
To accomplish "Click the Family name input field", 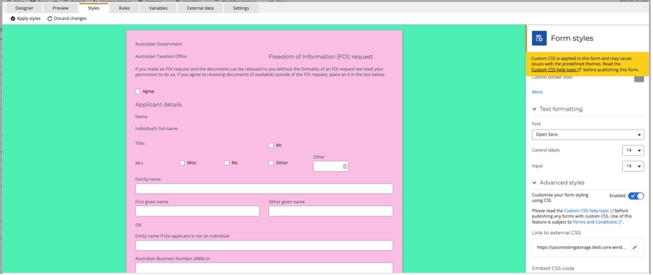I will [265, 189].
